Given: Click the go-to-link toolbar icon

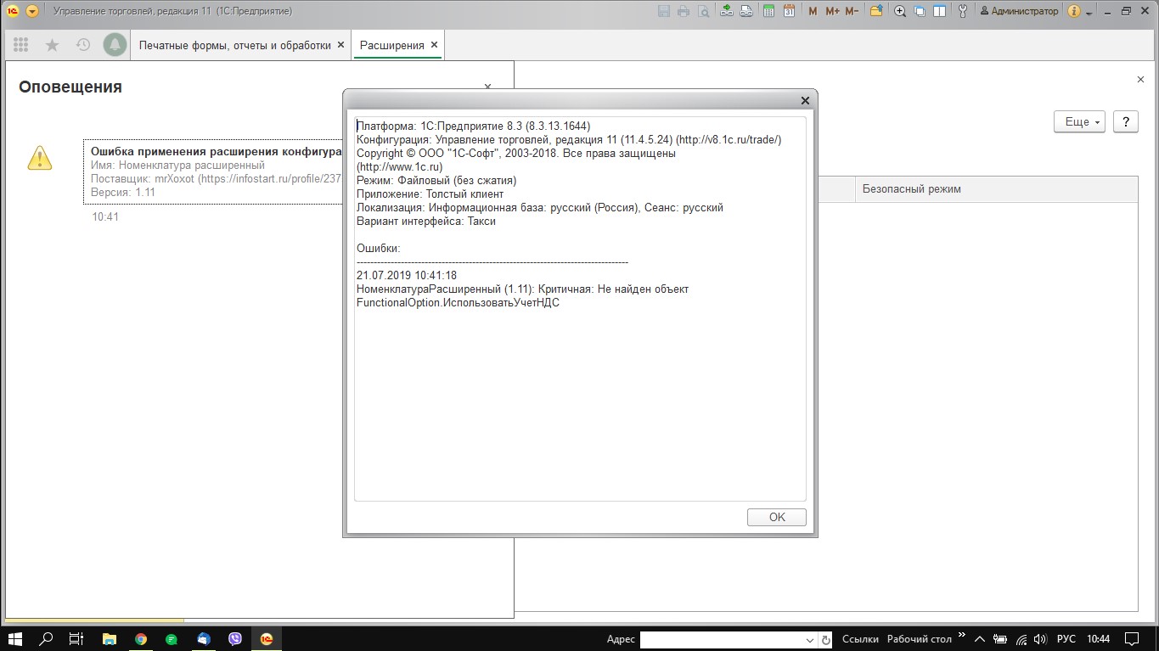Looking at the screenshot, I should (x=746, y=12).
